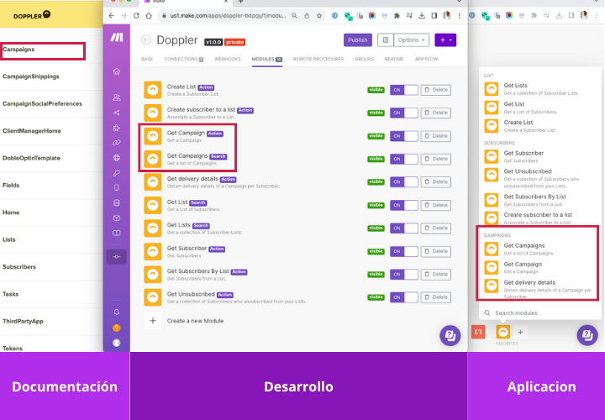
Task: Toggle ON switch for Get Unsubscribed
Action: (x=403, y=297)
